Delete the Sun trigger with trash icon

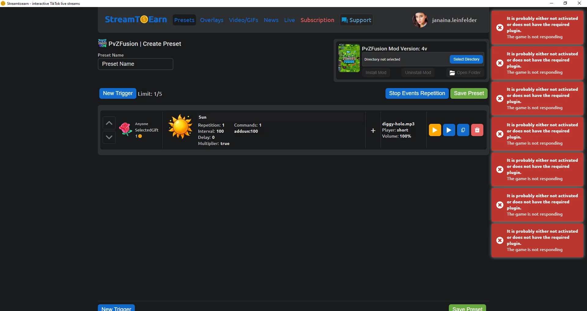477,130
